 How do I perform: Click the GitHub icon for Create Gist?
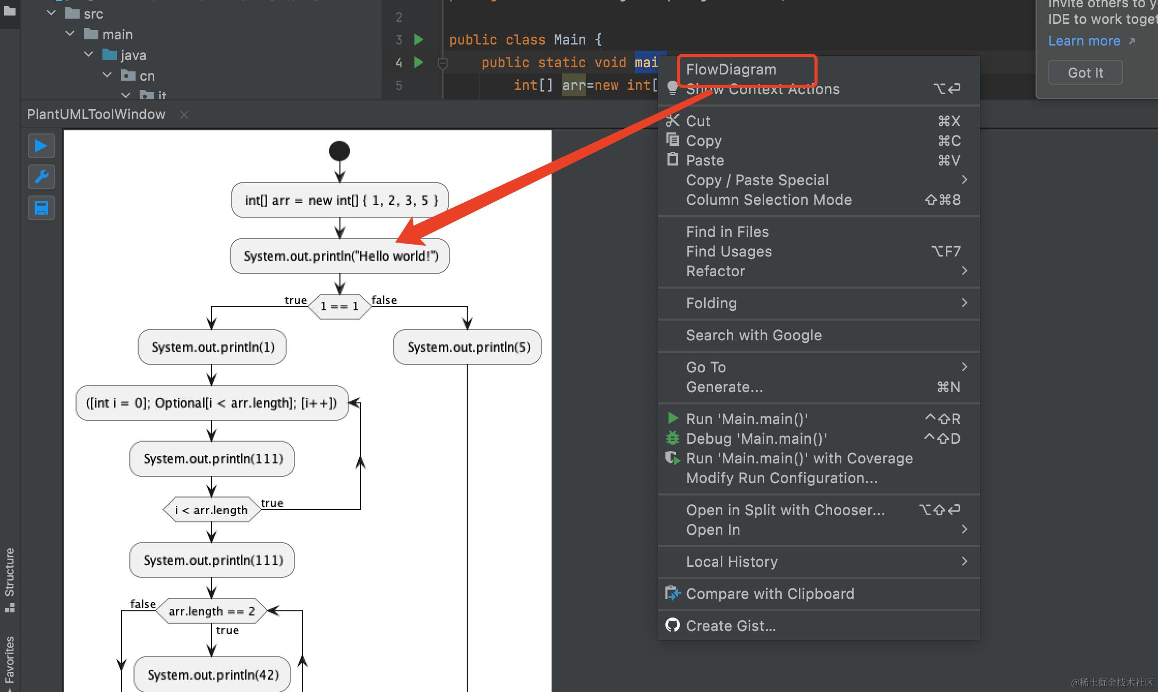click(672, 625)
